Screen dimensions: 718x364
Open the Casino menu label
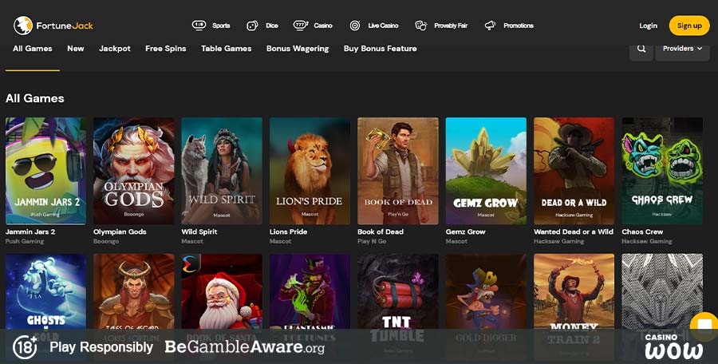pyautogui.click(x=323, y=26)
